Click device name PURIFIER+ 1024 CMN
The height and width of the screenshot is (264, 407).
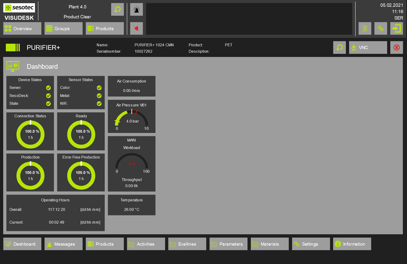(154, 45)
